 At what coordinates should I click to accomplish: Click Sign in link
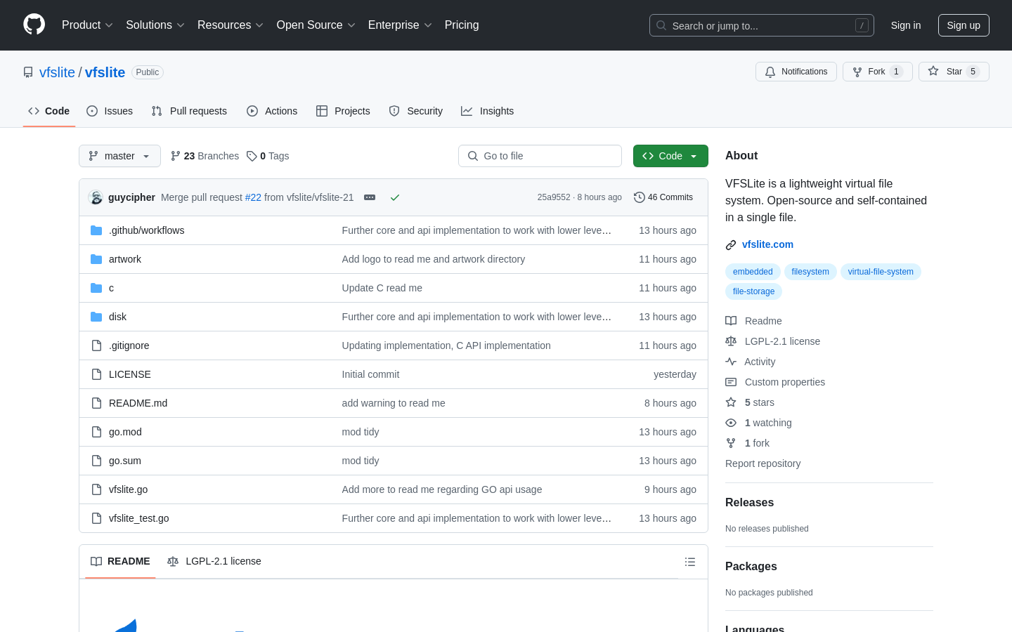906,25
